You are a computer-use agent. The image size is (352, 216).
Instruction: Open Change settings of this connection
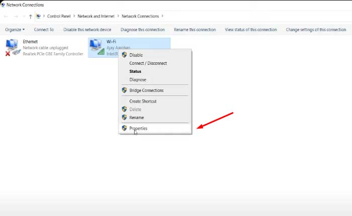[x=316, y=30]
